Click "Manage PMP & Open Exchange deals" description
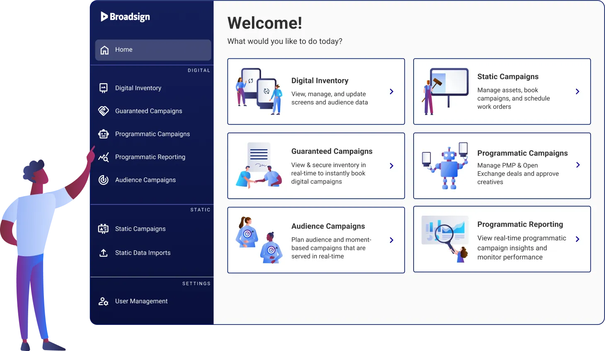Viewport: 605px width, 351px height. coord(518,174)
